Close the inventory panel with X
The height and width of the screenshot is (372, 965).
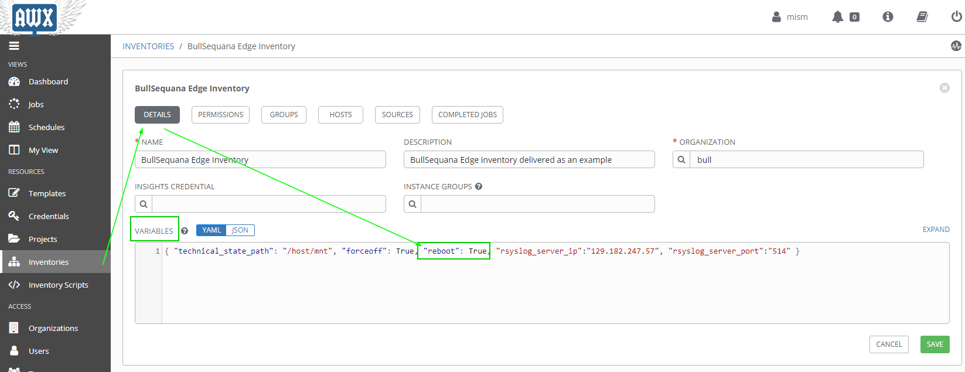pos(944,88)
